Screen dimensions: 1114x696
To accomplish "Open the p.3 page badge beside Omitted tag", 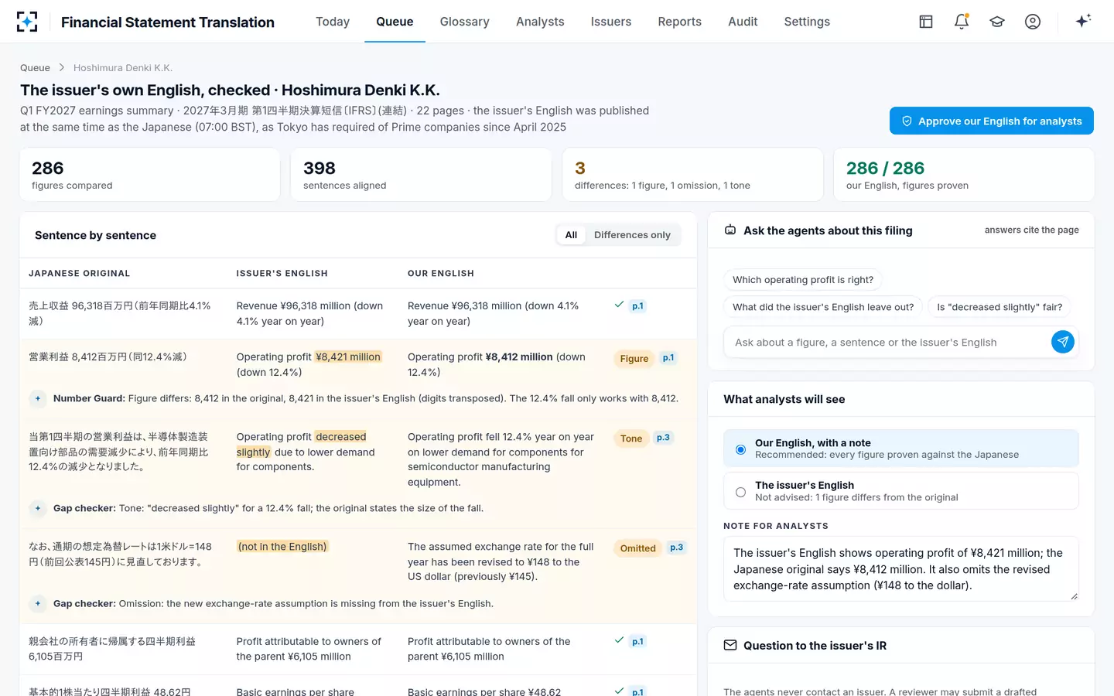I will click(676, 548).
